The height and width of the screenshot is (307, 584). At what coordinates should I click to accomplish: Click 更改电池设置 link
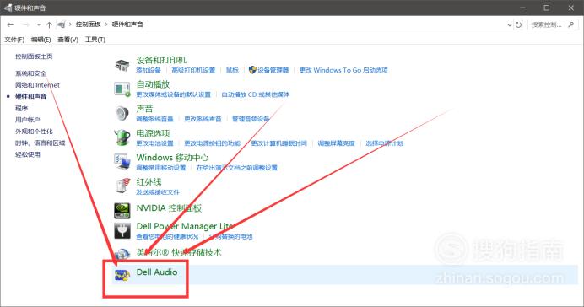point(154,143)
